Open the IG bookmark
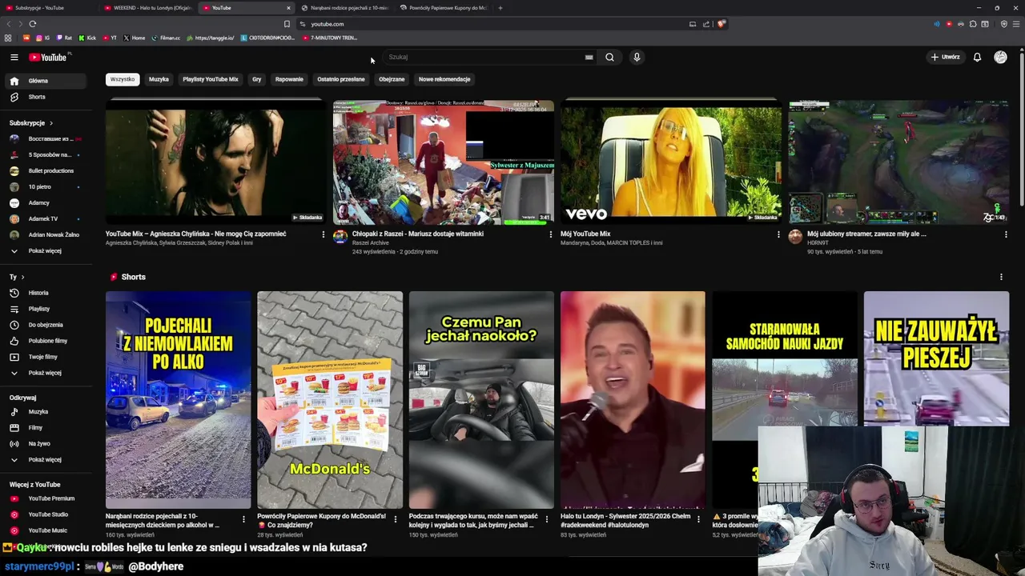Screen dimensions: 1025x576 coord(42,38)
